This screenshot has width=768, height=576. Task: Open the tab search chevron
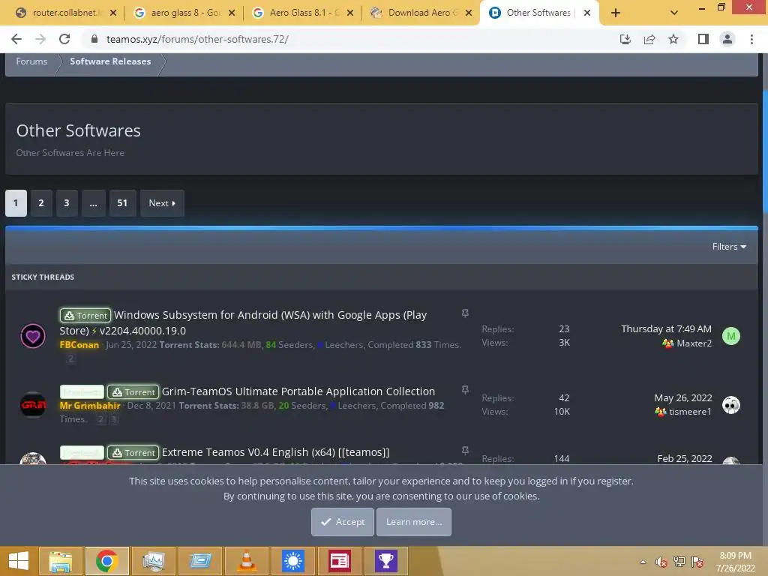coord(674,13)
